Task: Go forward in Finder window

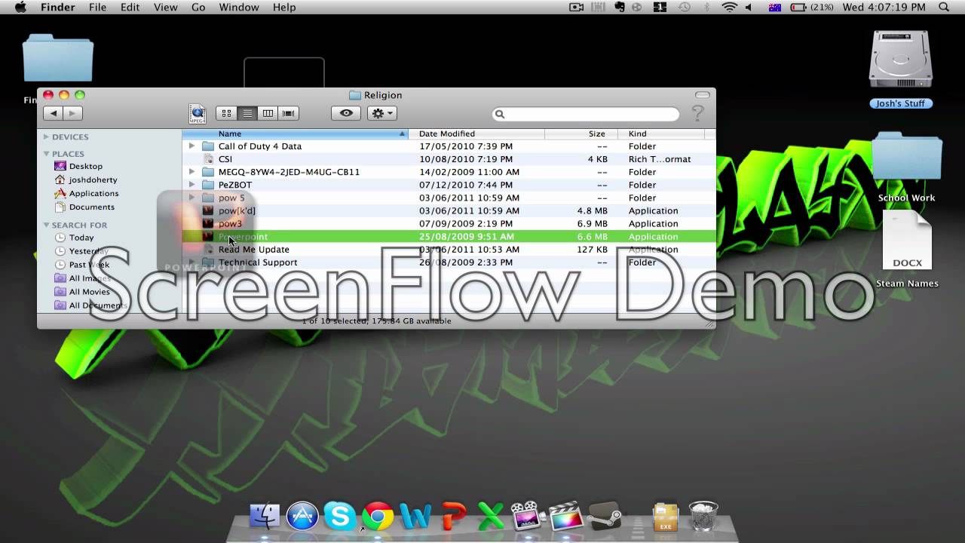Action: (x=72, y=113)
